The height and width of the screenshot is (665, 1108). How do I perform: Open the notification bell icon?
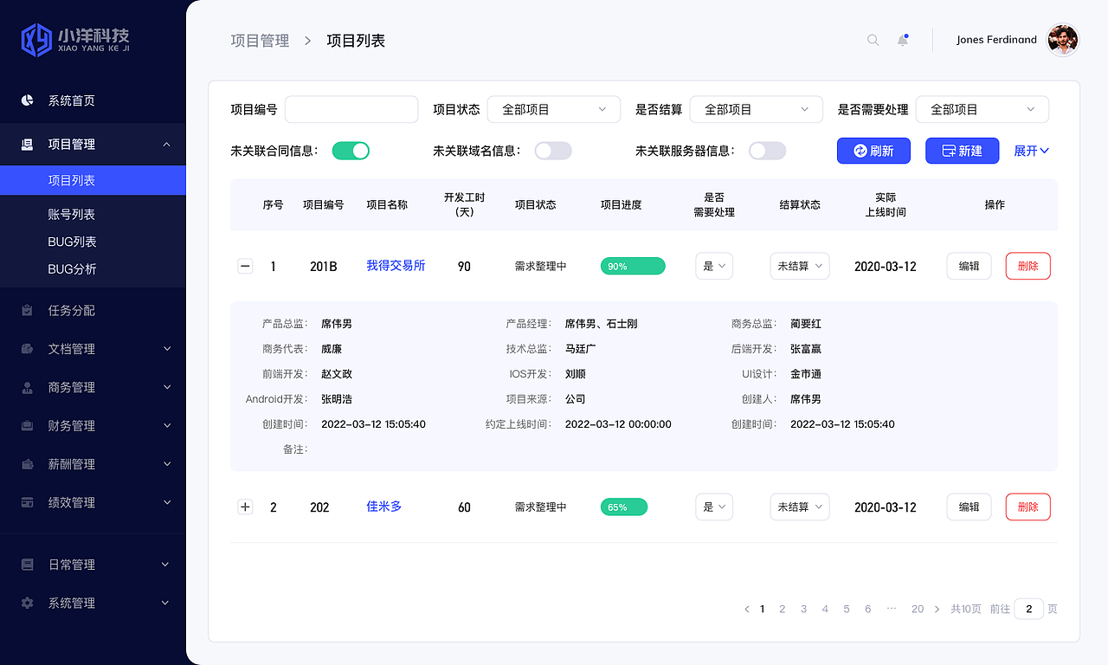coord(902,40)
